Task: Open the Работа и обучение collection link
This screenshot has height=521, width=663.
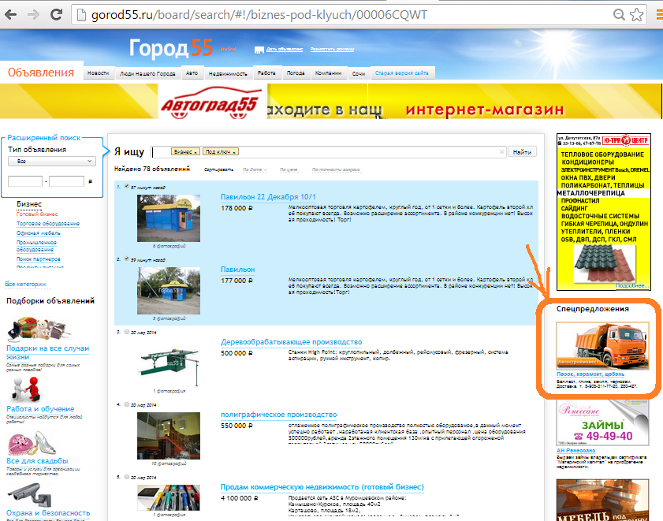Action: (x=40, y=409)
